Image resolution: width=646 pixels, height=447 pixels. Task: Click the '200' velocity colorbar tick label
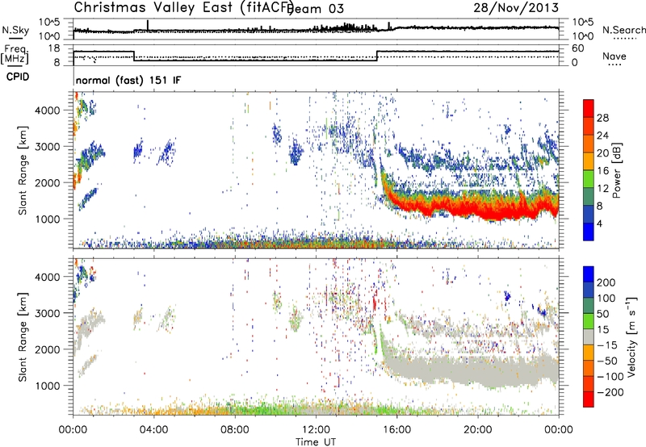(x=606, y=282)
